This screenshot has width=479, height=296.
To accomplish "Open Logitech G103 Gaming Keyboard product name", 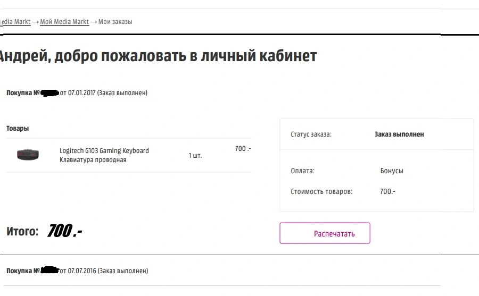I will (x=104, y=151).
